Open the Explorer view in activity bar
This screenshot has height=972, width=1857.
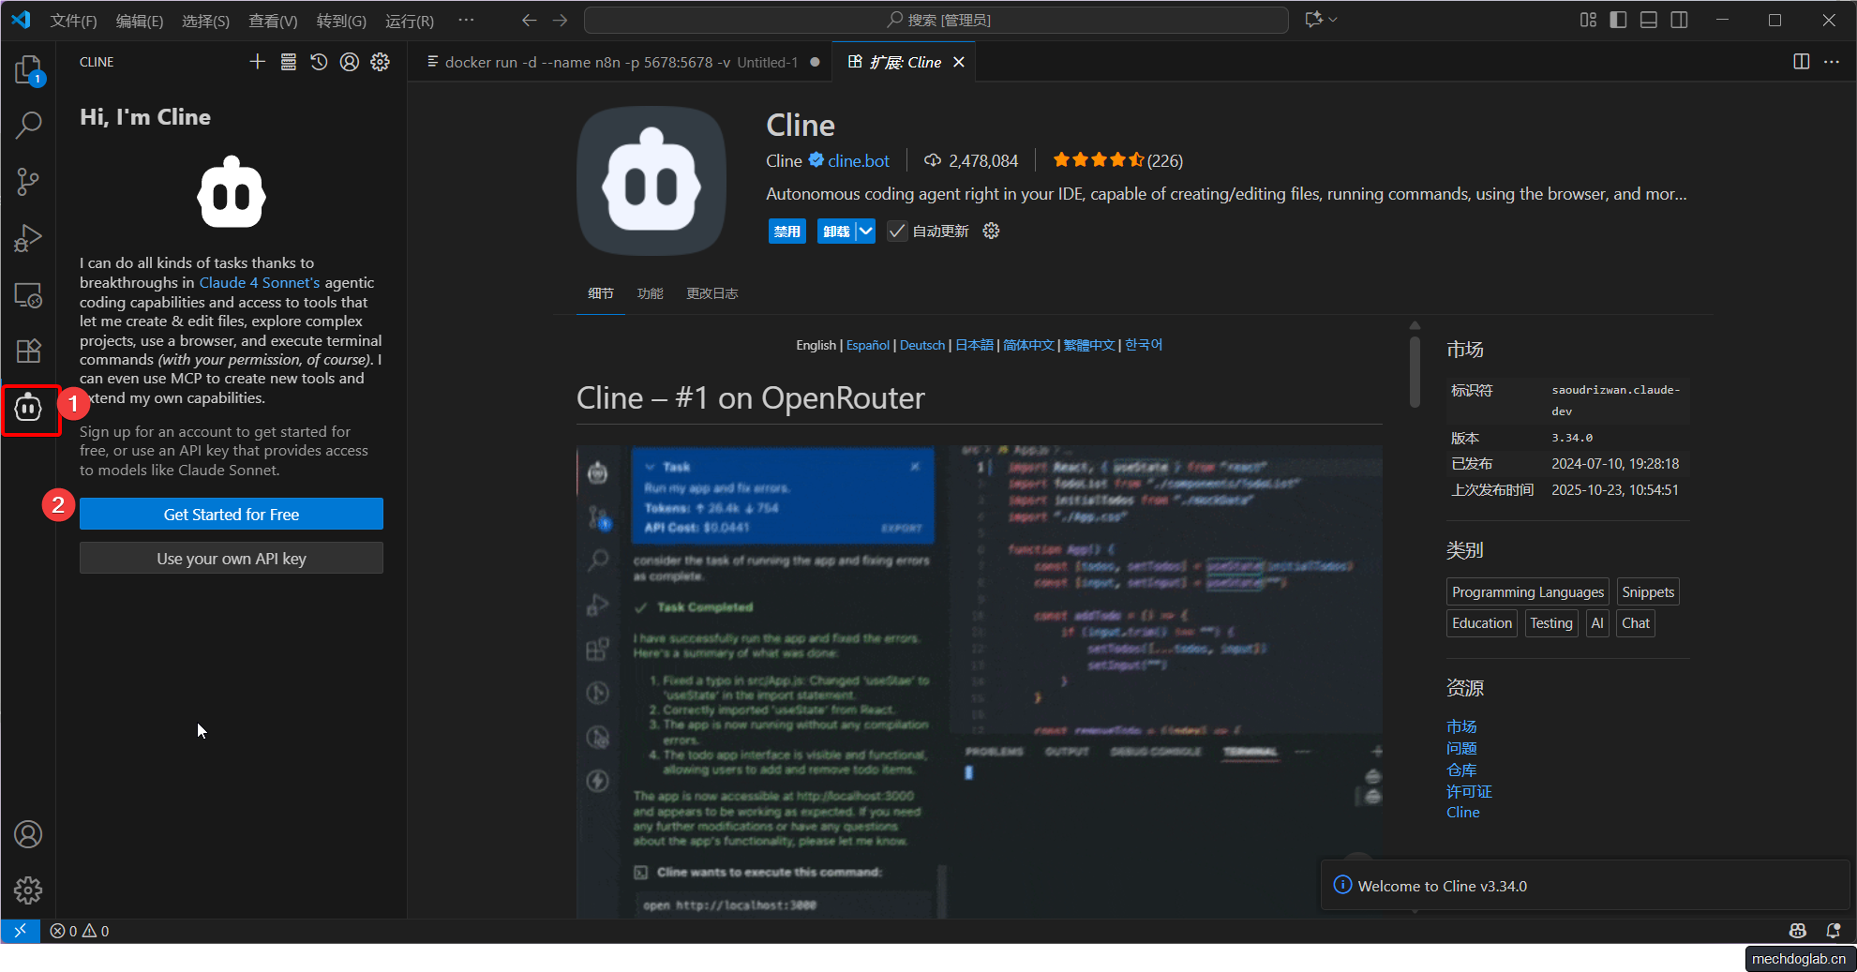pos(28,69)
